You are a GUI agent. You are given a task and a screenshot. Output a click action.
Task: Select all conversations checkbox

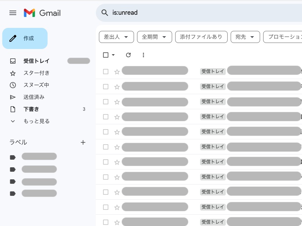pos(105,55)
